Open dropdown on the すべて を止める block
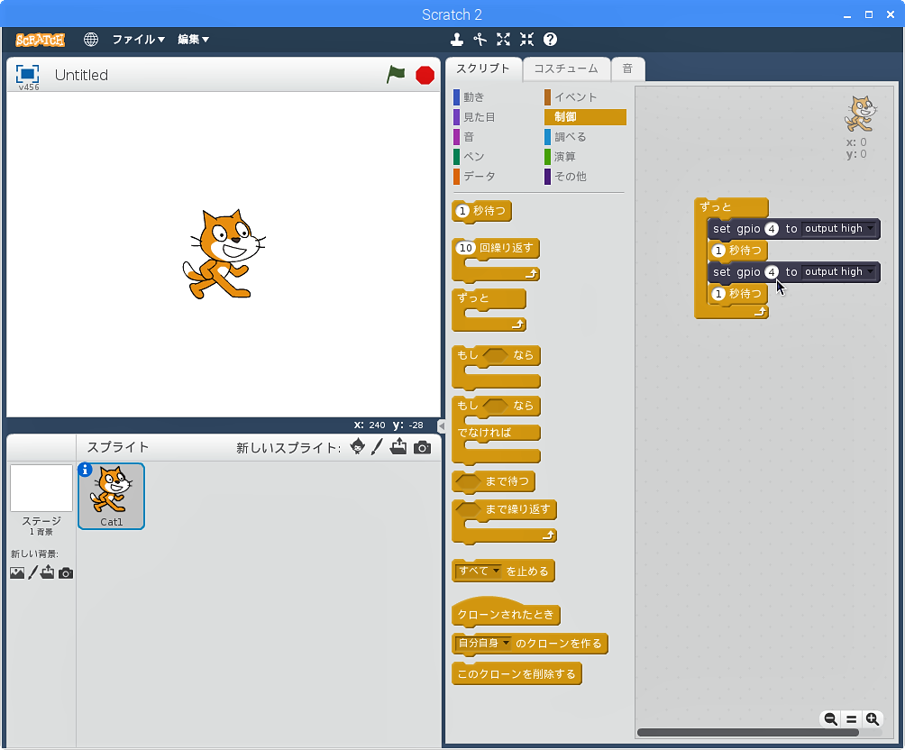Screen dimensions: 905x750 (496, 571)
